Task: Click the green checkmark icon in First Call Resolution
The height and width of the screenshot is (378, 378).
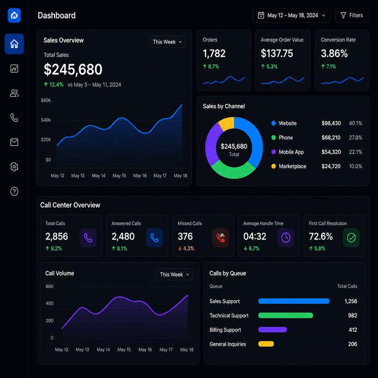Action: [x=351, y=238]
